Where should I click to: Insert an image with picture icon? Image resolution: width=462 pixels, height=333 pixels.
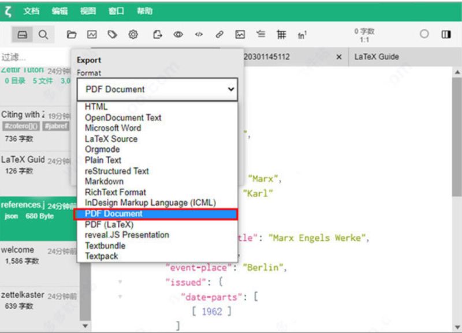pos(240,35)
